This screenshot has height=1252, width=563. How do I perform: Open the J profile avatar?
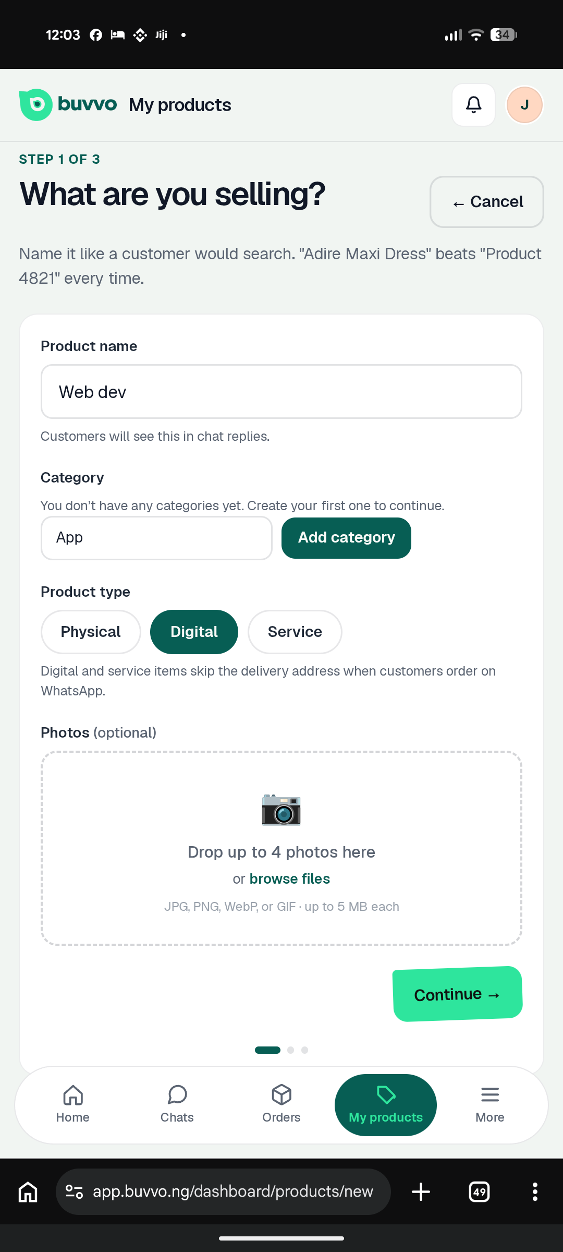(524, 105)
